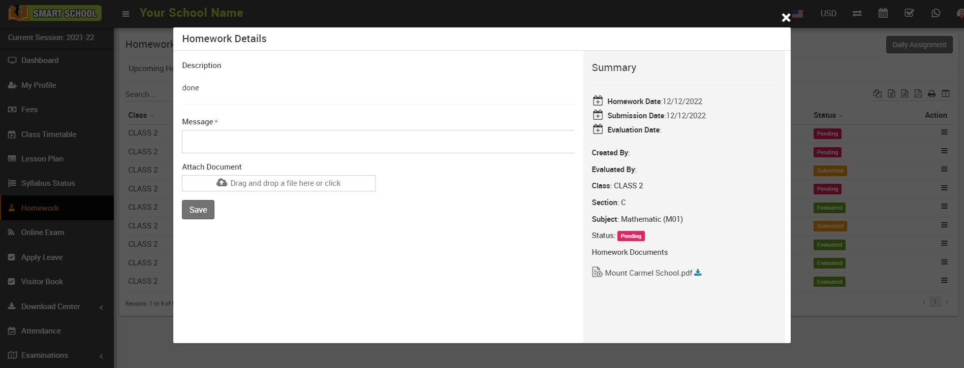Close the Homework Details dialog

(x=786, y=18)
